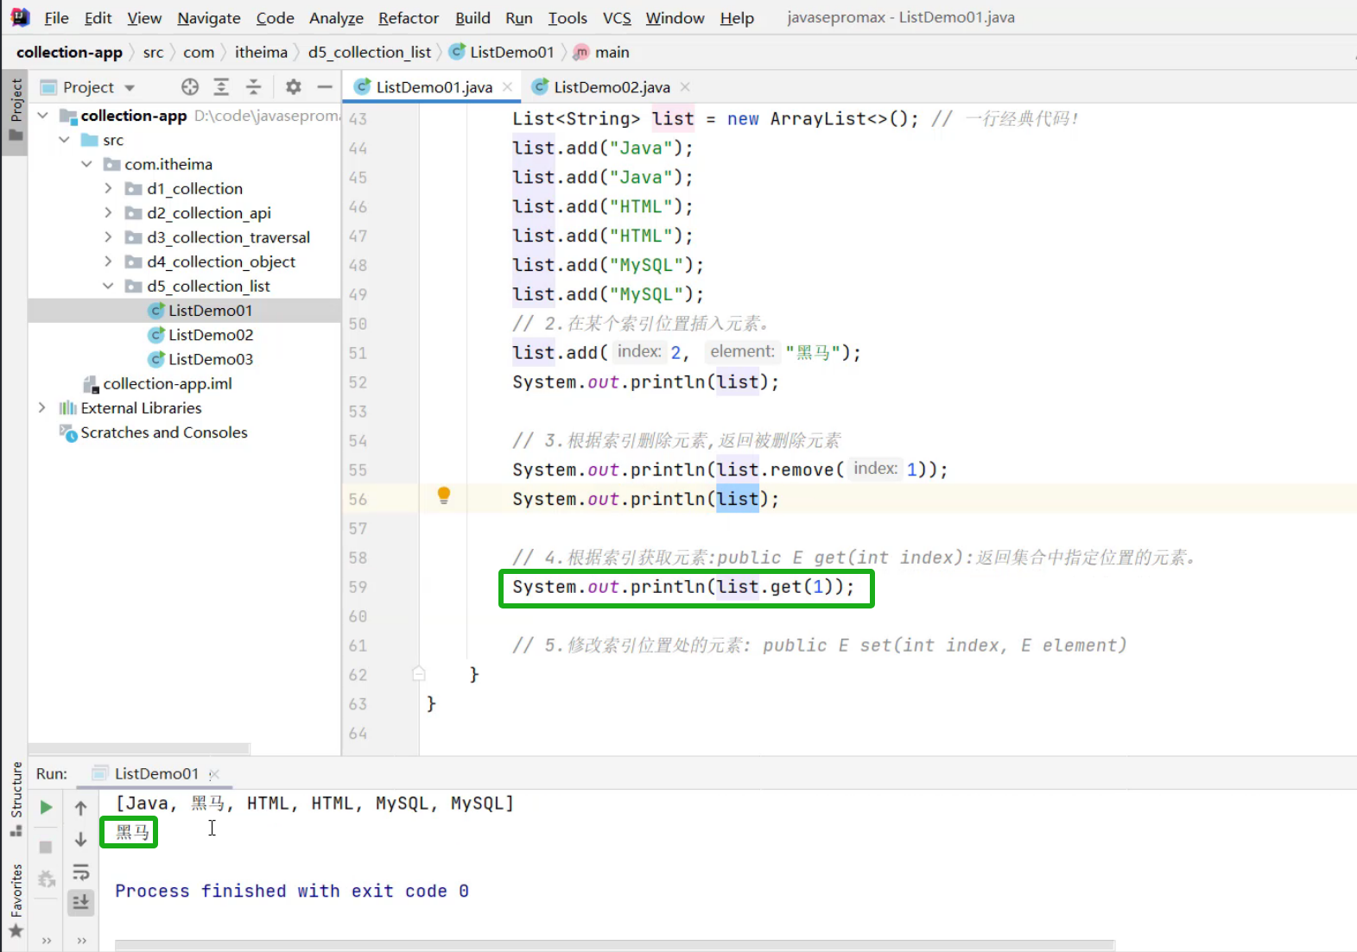
Task: Hide the Project panel with minus icon
Action: pos(325,86)
